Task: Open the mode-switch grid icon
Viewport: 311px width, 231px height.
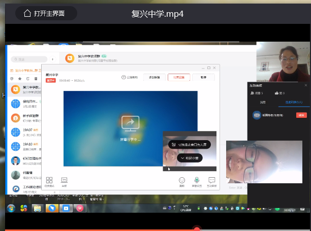Action: pyautogui.click(x=49, y=181)
